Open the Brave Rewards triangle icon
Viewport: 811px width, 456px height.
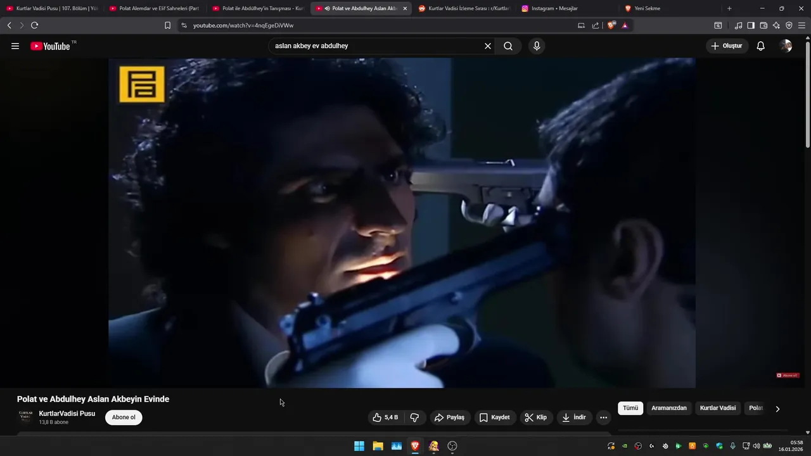625,25
